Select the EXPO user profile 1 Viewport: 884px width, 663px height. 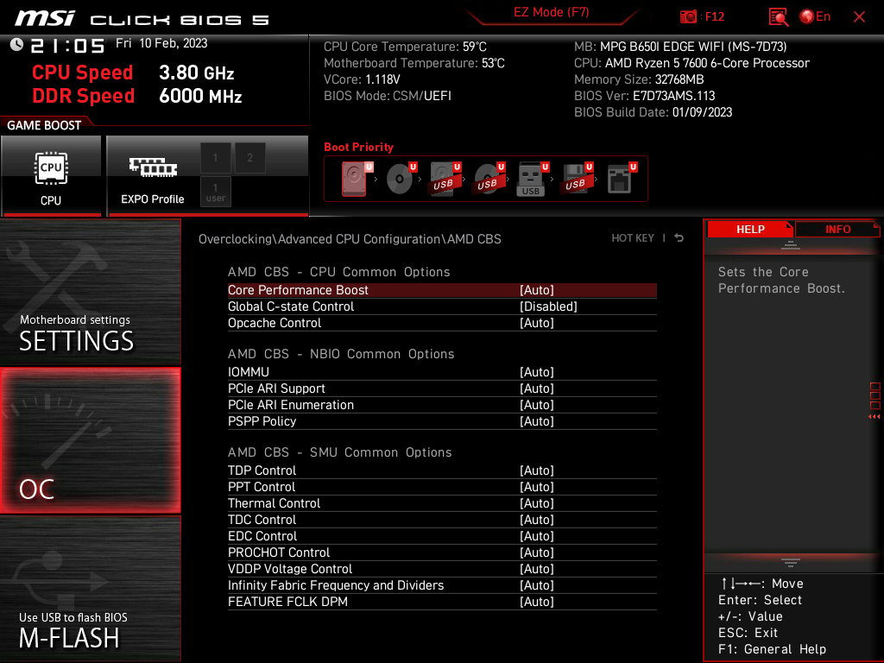coord(215,192)
